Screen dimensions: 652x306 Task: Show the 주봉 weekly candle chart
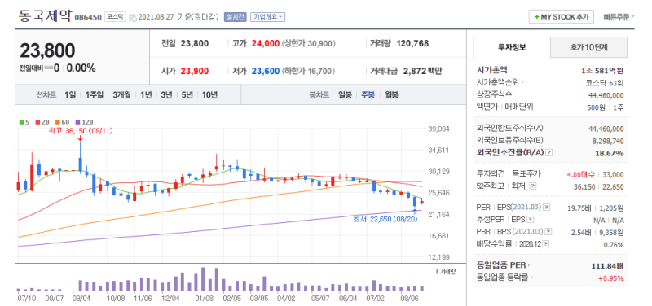click(368, 95)
